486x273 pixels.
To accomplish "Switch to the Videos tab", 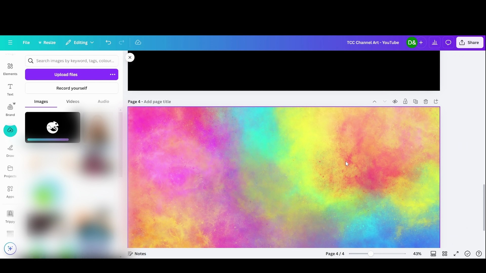I will tap(73, 101).
